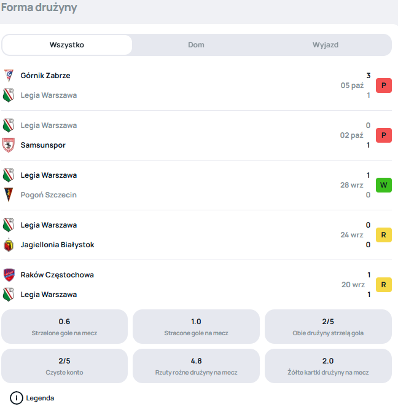Viewport: 398px width, 409px height.
Task: Click the red P badge for 05 paź
Action: tap(383, 85)
